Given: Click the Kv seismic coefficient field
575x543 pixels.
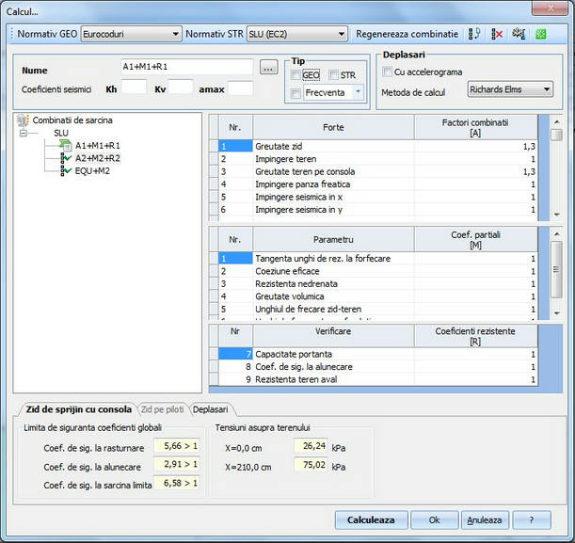Looking at the screenshot, I should pos(181,88).
